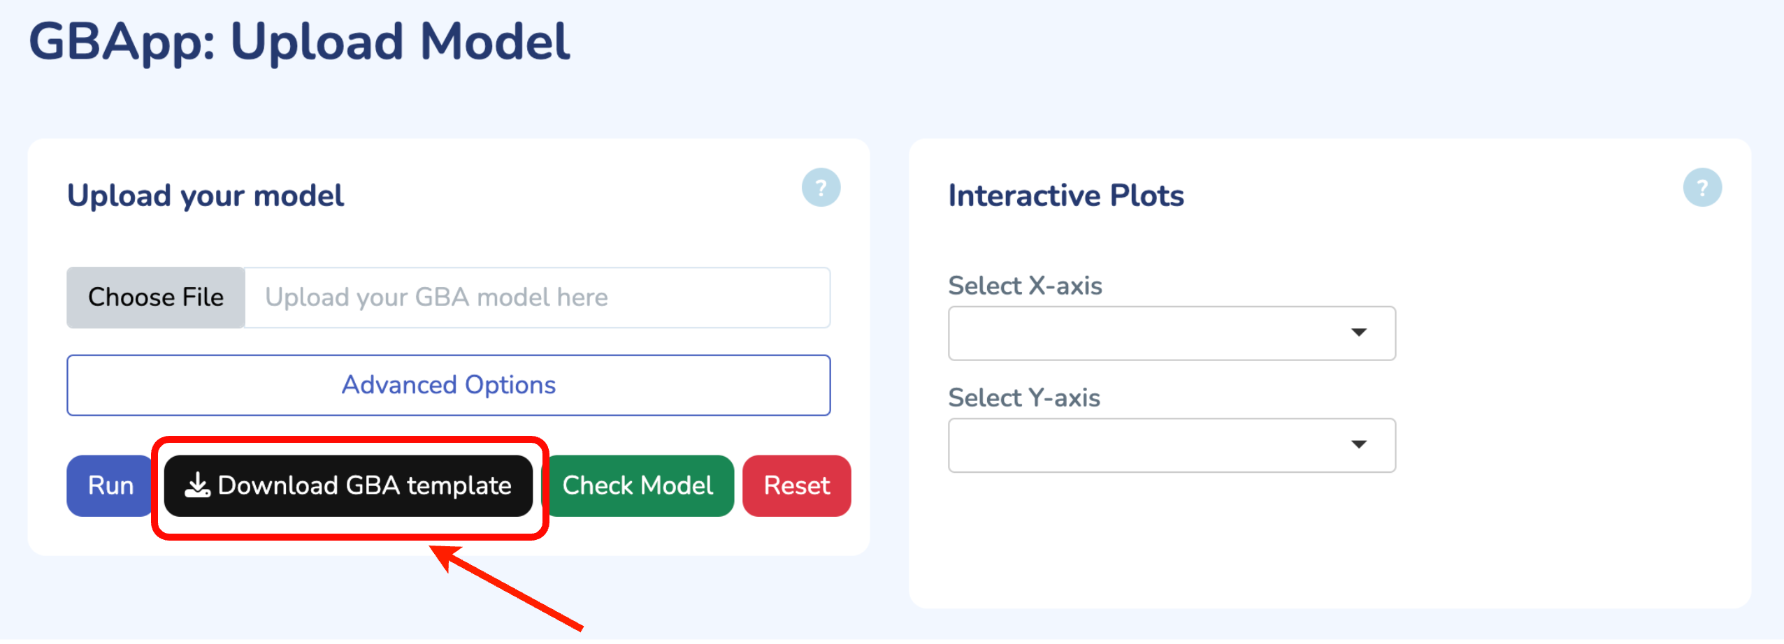Click the help icon beside Upload your model

click(x=821, y=187)
